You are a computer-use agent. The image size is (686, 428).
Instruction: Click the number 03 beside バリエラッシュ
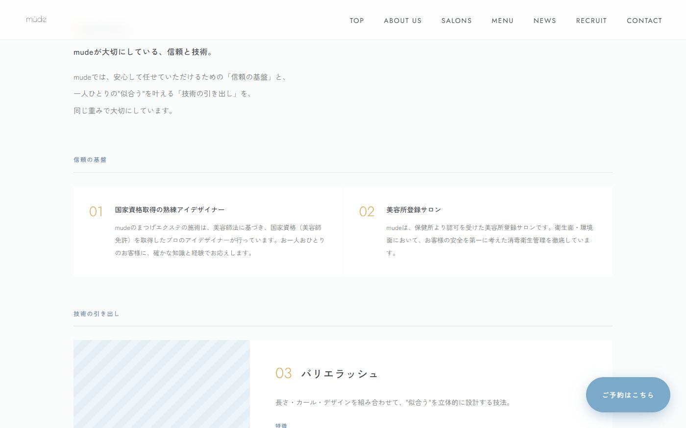pyautogui.click(x=284, y=373)
